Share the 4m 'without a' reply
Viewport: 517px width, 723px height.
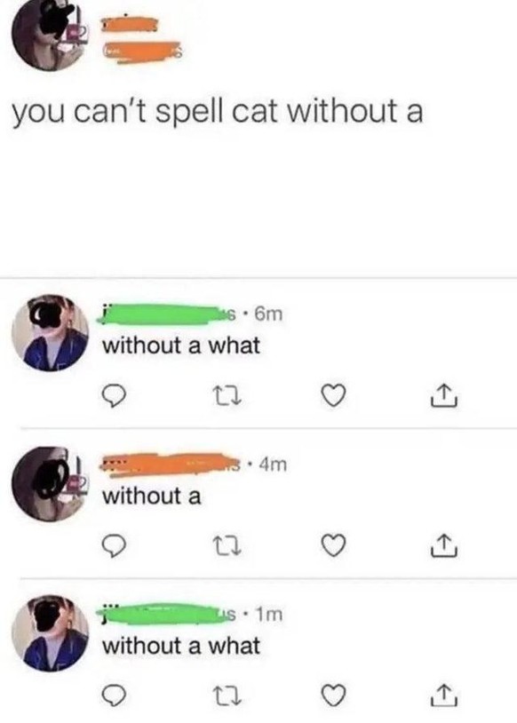(444, 545)
